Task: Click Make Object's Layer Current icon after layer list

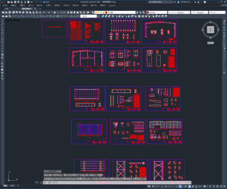Action: (137, 12)
